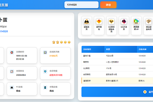The height and width of the screenshot is (102, 153).
Task: Click the 手机在线 phone icon
Action: click(x=45, y=87)
